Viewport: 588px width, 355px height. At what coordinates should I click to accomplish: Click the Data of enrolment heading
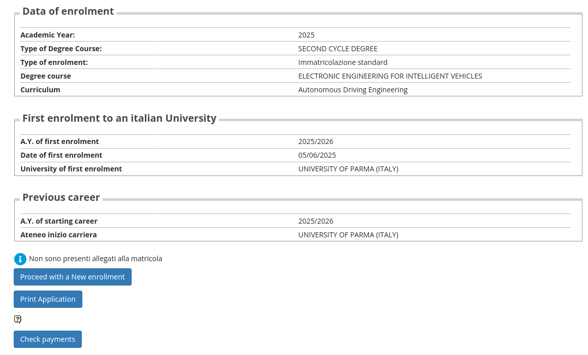(x=68, y=11)
